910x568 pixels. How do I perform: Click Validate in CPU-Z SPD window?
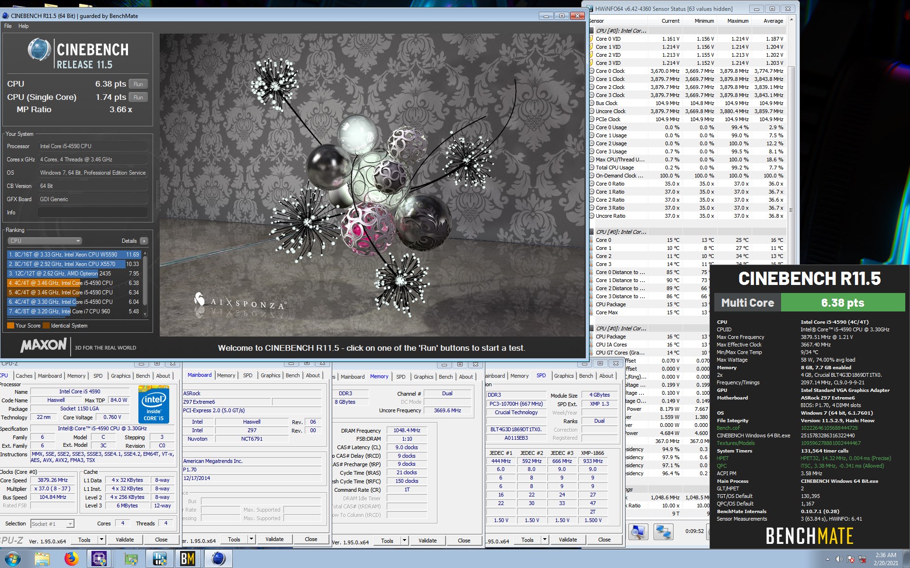point(568,540)
